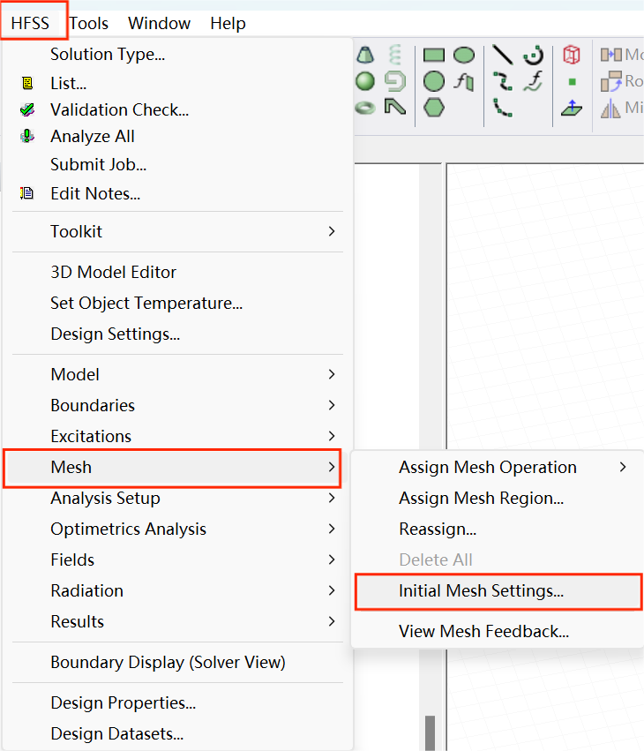Choose Analyze All in the HFSS menu
Viewport: 644px width, 751px height.
click(x=93, y=137)
